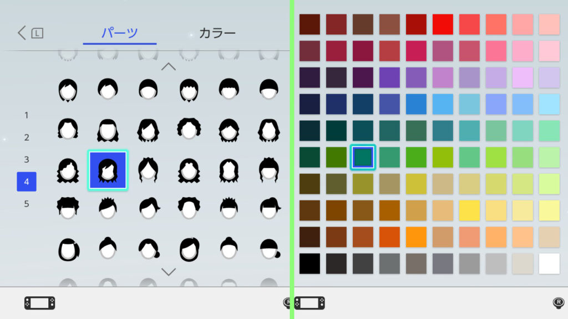Choose ponytail hairstyle with side-swept bangs
Viewport: 568px width, 319px height.
click(x=149, y=208)
